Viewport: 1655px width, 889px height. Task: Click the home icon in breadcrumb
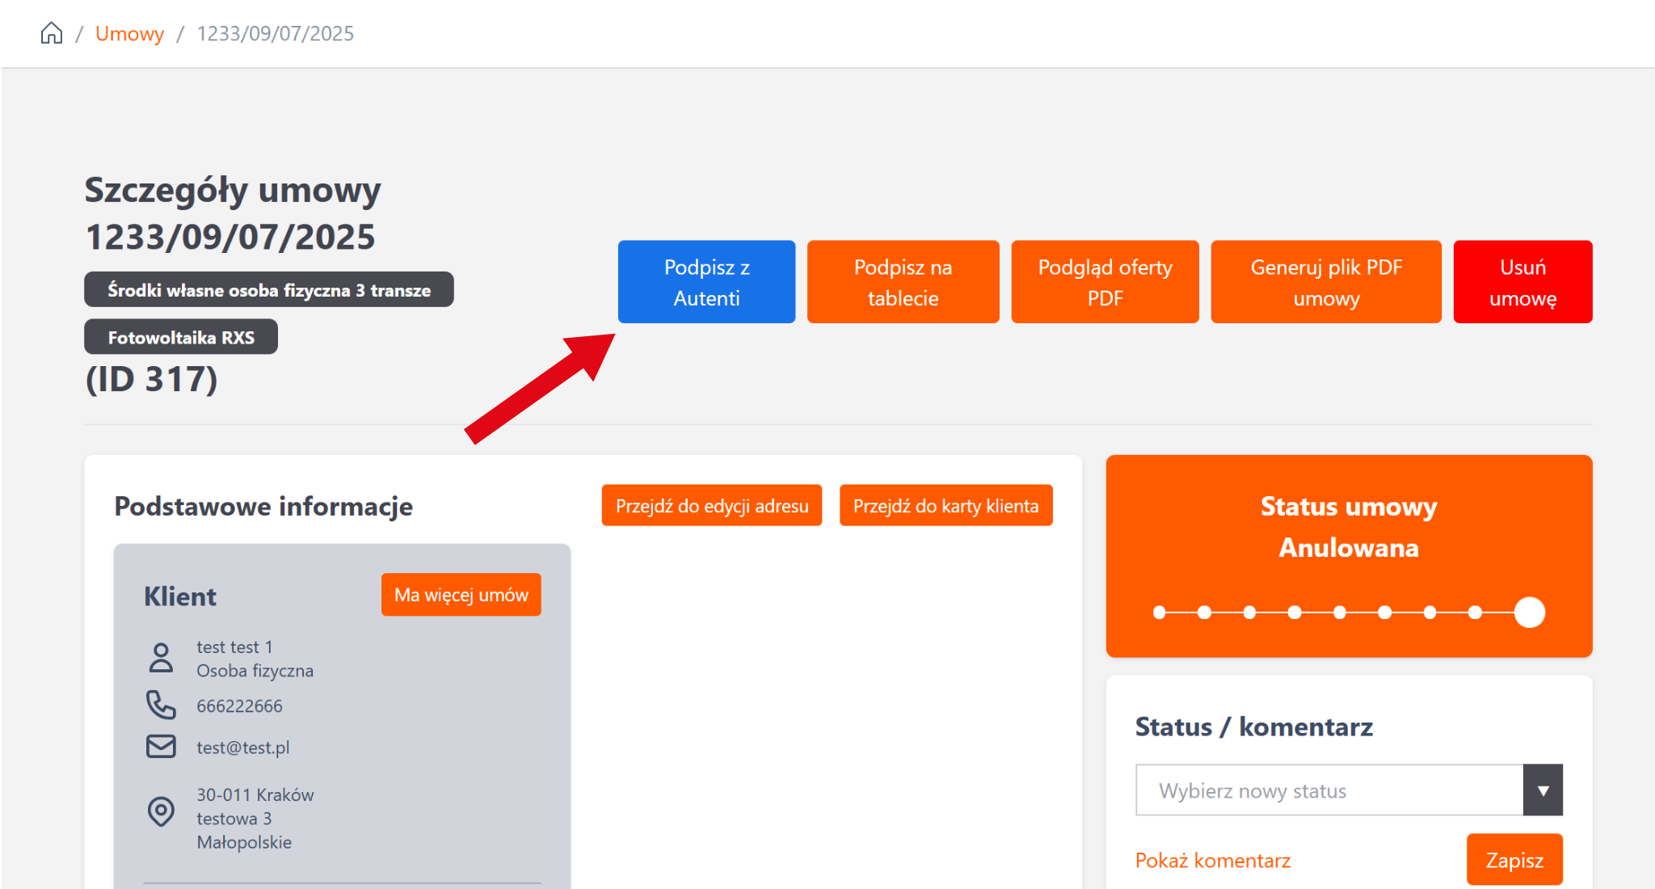pyautogui.click(x=52, y=33)
